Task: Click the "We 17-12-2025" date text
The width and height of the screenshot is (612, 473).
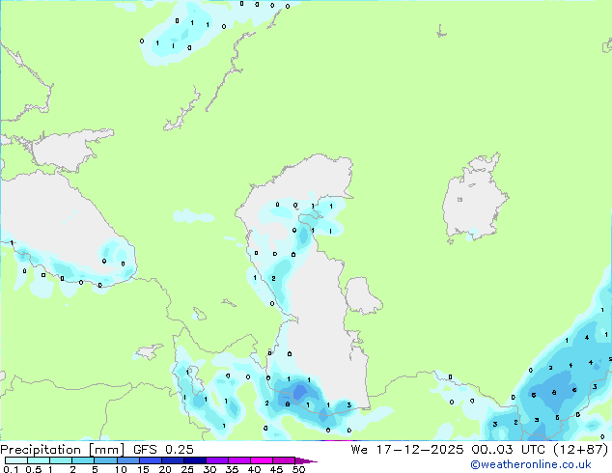Action: (x=407, y=450)
